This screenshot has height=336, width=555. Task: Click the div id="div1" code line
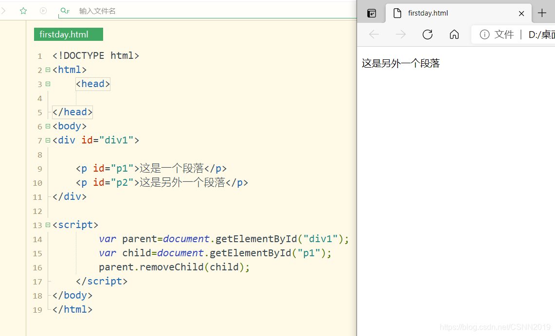(96, 141)
